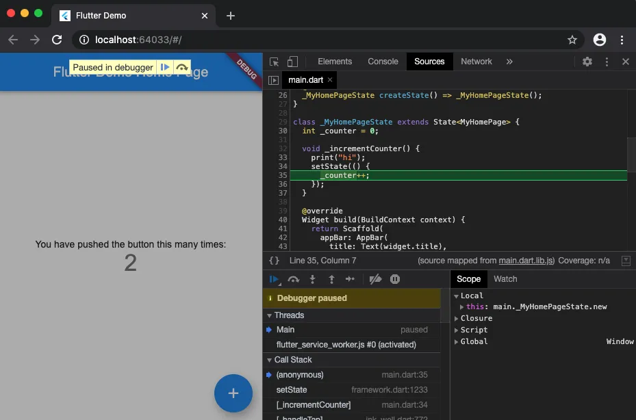Click the Chrome profile avatar
Viewport: 636px width, 420px height.
pos(600,40)
